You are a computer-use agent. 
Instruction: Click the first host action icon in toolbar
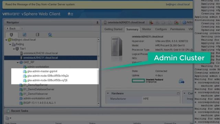coord(151,22)
